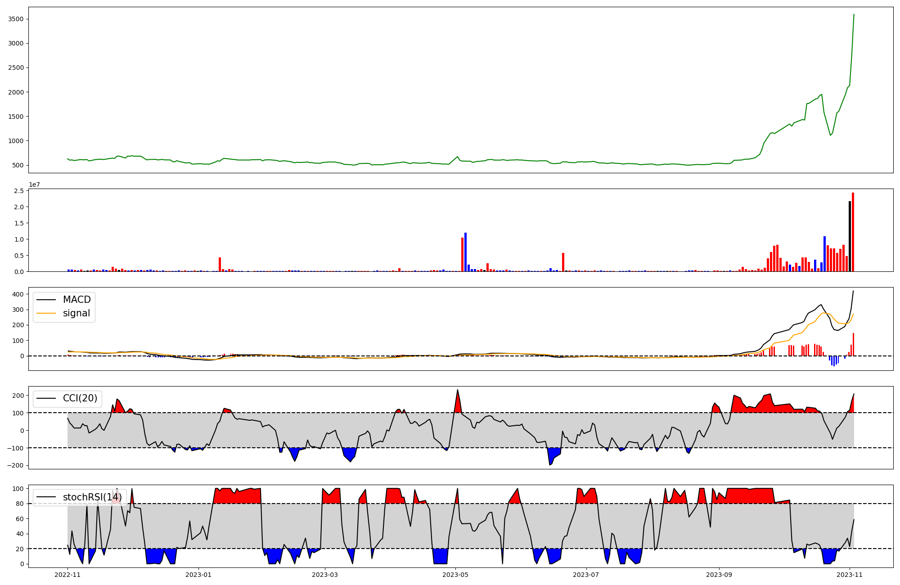Click the 2023-09 x-axis date label
The width and height of the screenshot is (900, 585).
coord(719,575)
